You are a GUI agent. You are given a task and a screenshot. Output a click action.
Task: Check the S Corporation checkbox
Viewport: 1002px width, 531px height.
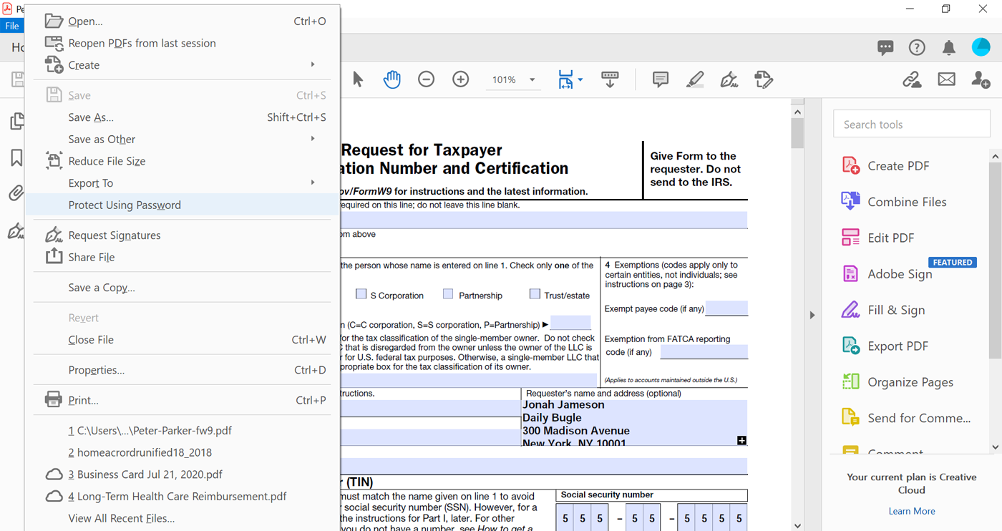point(361,294)
